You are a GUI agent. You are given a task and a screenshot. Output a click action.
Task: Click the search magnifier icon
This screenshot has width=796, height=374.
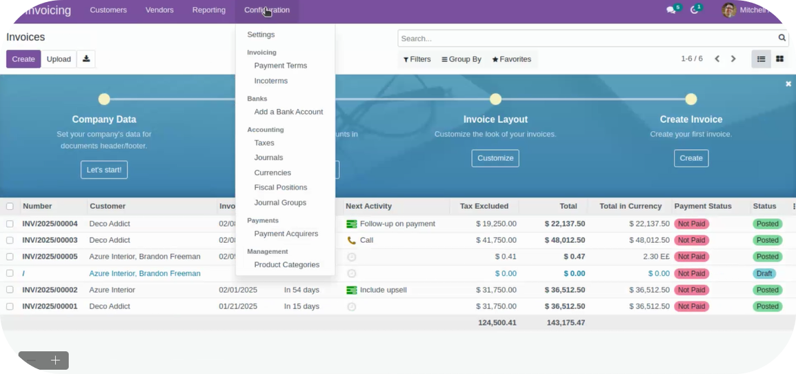point(782,39)
